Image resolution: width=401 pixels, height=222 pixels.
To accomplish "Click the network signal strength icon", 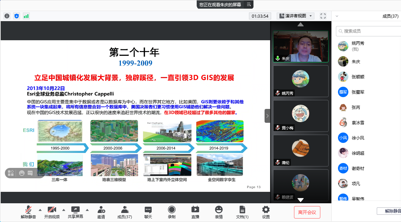I will coord(26,16).
